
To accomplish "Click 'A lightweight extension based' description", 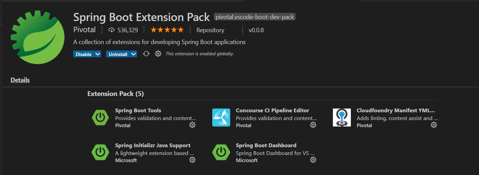I will pos(155,153).
